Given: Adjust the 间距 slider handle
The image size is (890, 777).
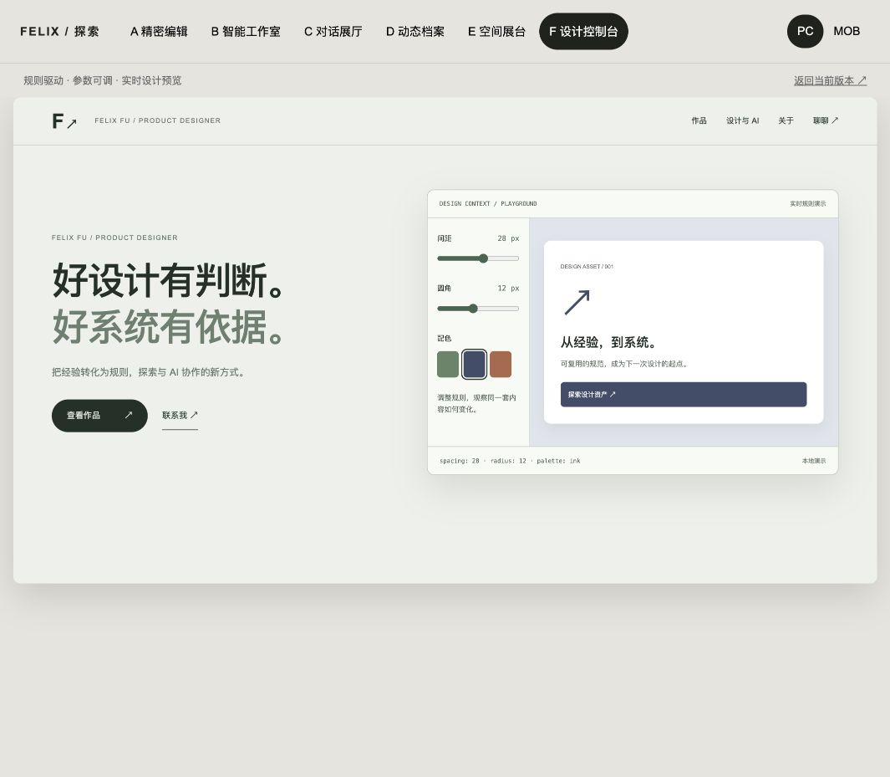Looking at the screenshot, I should (x=483, y=258).
